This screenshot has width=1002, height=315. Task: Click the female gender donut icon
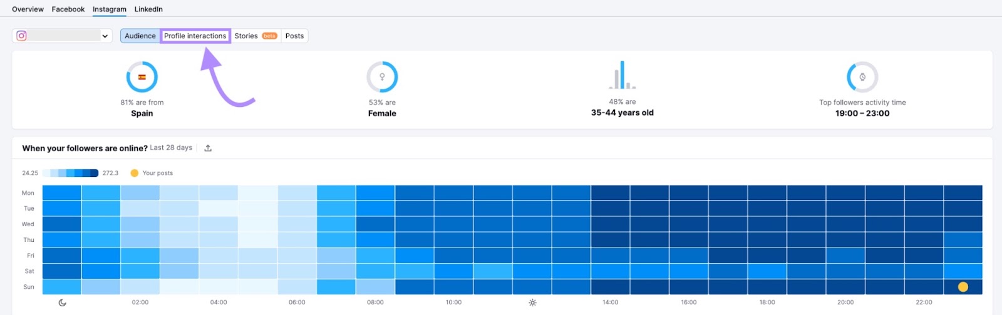click(x=382, y=77)
